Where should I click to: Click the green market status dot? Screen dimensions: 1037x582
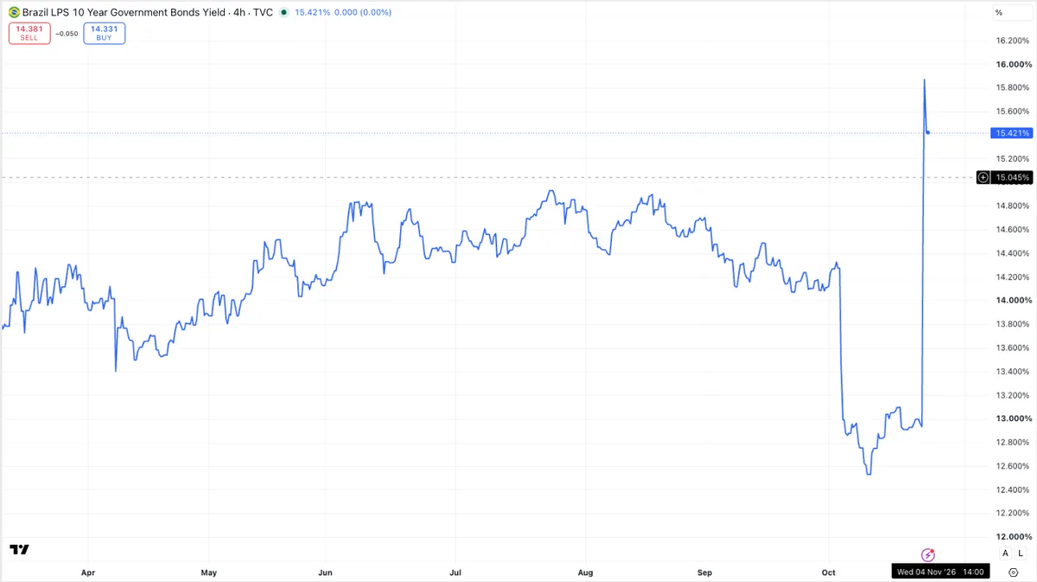pos(283,13)
